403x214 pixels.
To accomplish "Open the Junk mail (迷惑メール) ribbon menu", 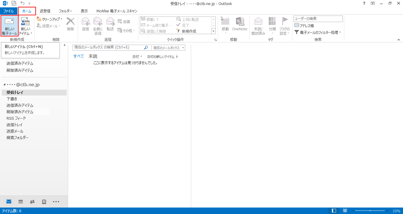I will click(x=49, y=26).
